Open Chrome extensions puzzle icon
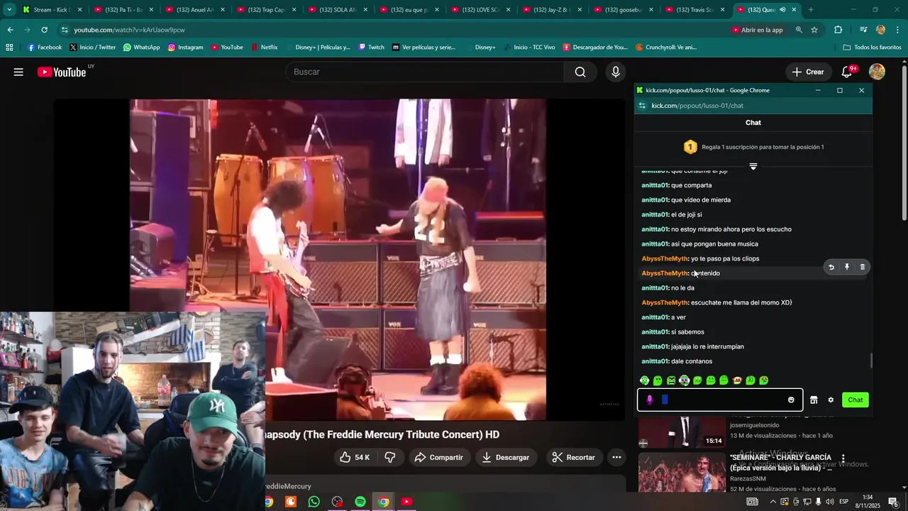This screenshot has height=511, width=908. point(838,30)
